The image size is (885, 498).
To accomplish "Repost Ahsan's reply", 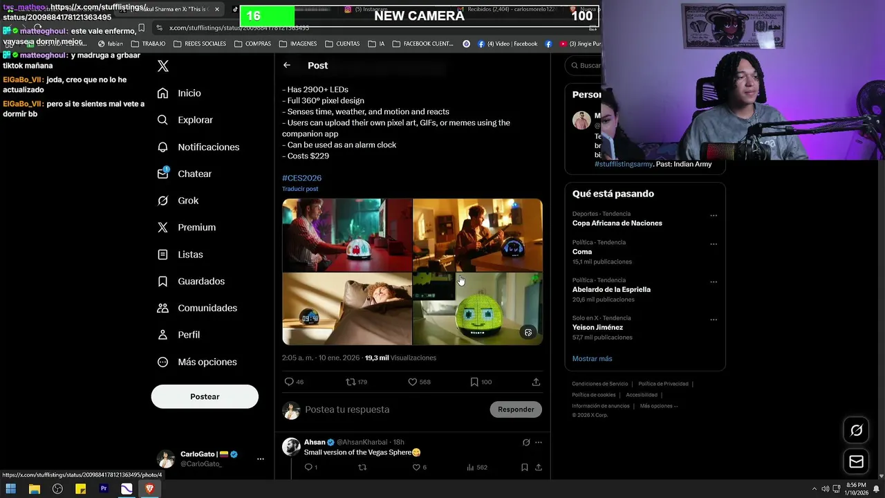I will point(362,468).
